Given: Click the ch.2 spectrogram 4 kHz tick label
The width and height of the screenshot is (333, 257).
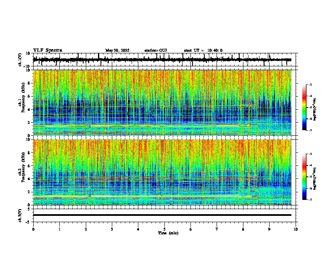Looking at the screenshot, I should [x=29, y=179].
